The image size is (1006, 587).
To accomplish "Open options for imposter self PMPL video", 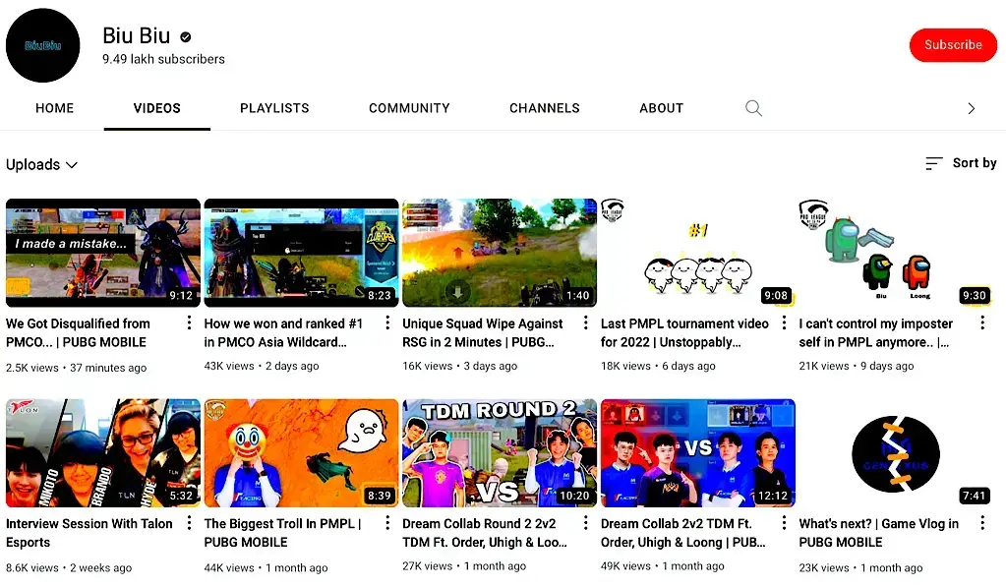I will (982, 323).
